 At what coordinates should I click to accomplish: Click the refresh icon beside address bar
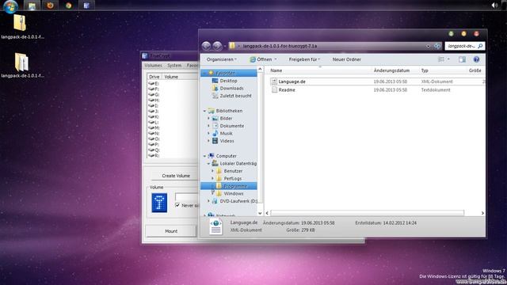coord(437,46)
